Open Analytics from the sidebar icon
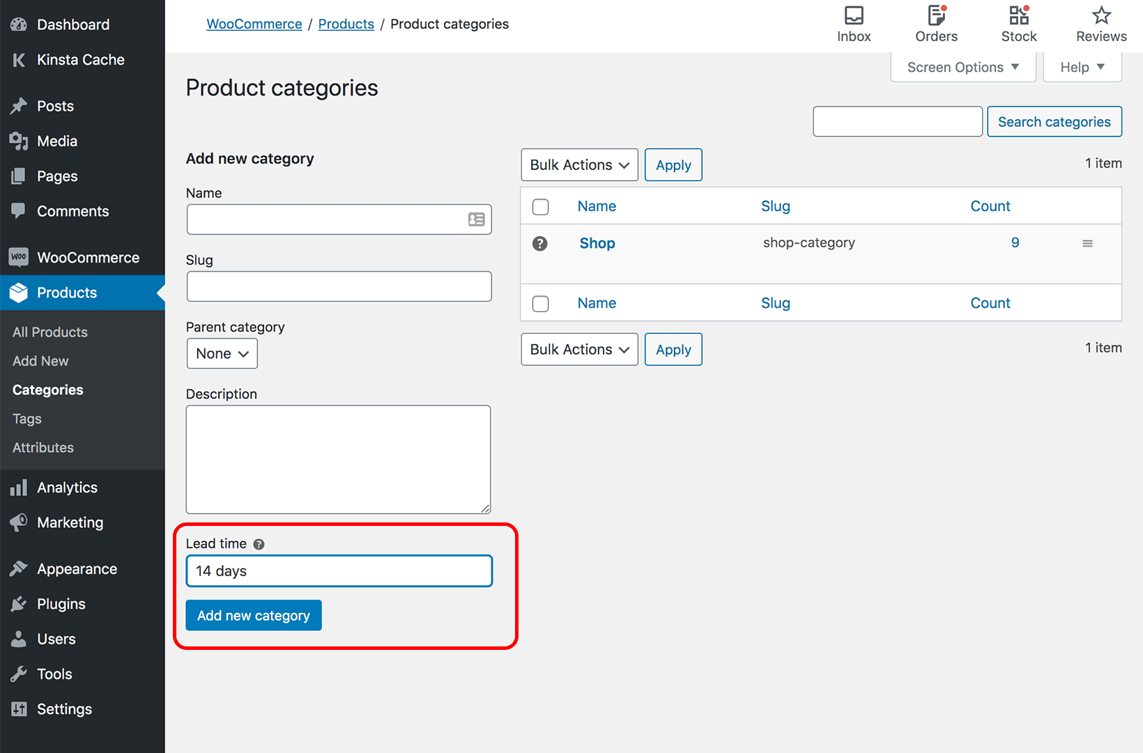Viewport: 1143px width, 753px height. [19, 487]
